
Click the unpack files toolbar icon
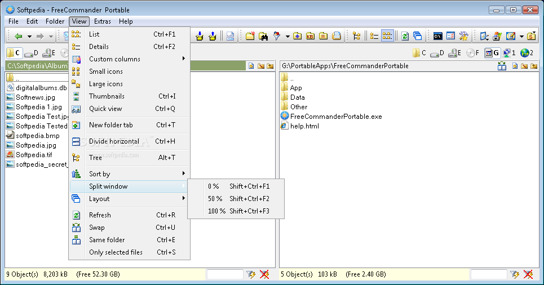pos(213,36)
